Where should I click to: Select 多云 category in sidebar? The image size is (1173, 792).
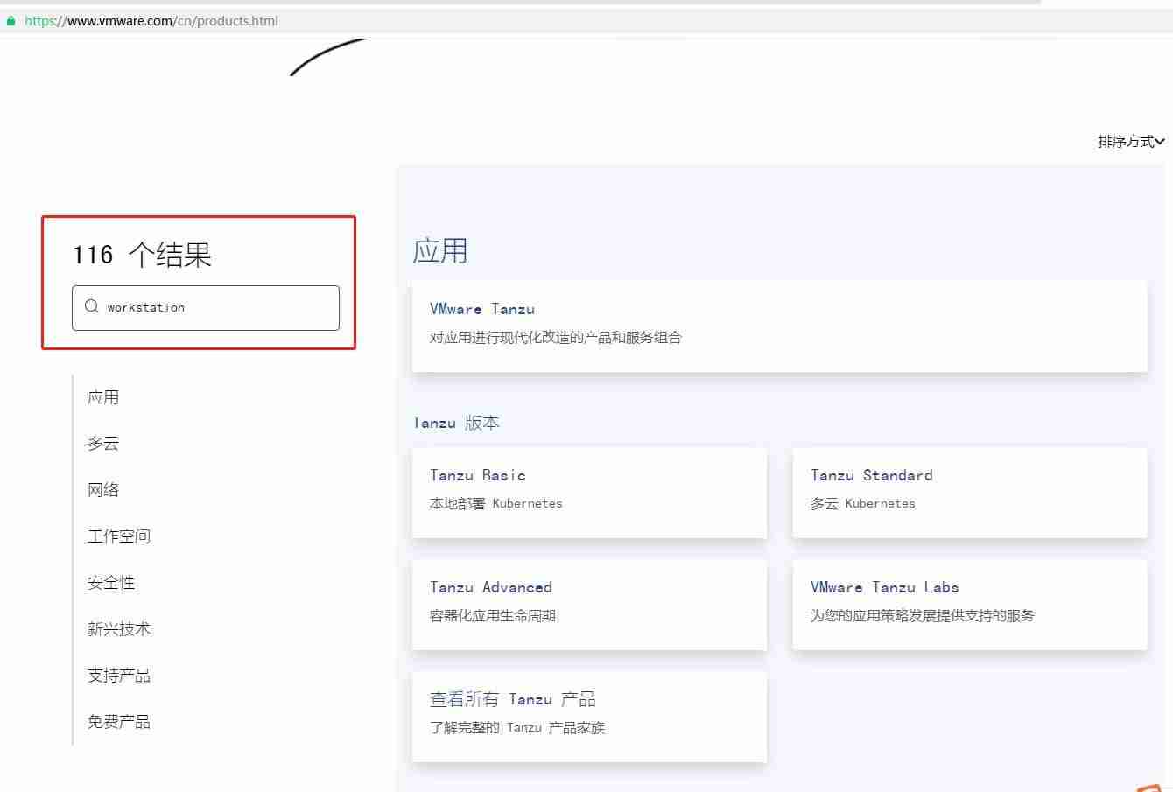[x=103, y=444]
